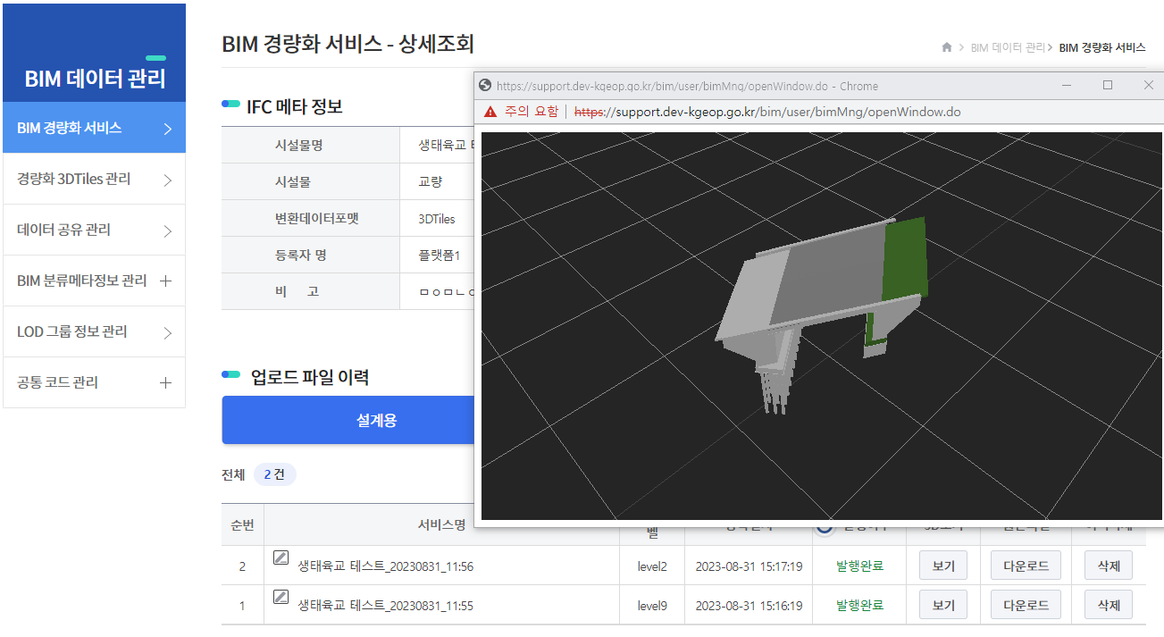
Task: Click the edit pencil icon for 테스트_20230831_11:56
Action: 281,557
